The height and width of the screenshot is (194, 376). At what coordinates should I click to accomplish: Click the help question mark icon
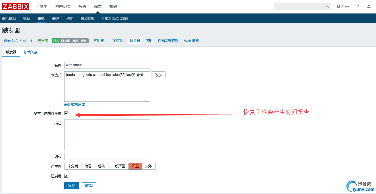[358, 6]
